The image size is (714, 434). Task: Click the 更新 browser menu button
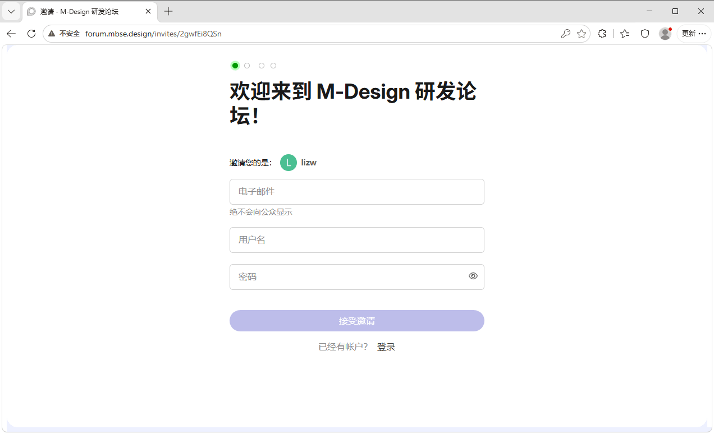(x=694, y=34)
